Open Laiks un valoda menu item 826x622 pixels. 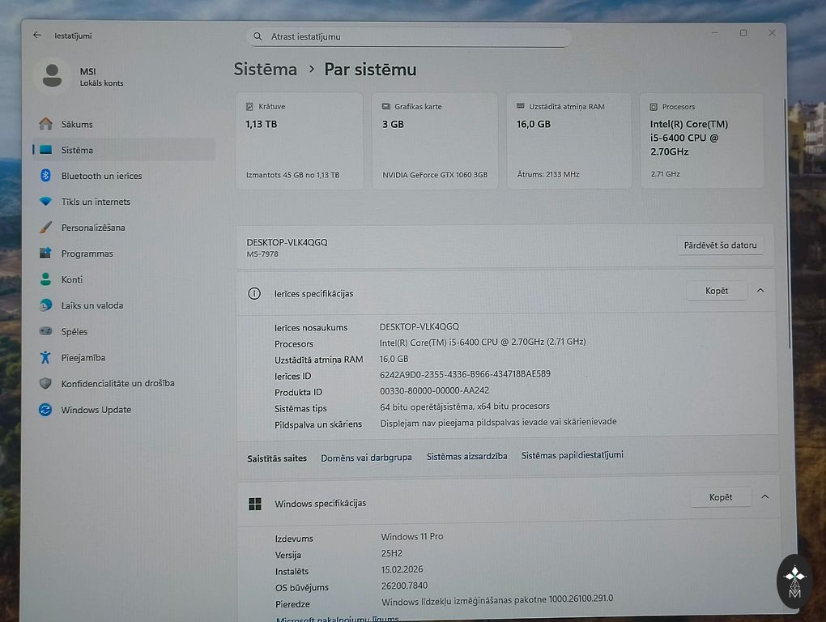92,305
